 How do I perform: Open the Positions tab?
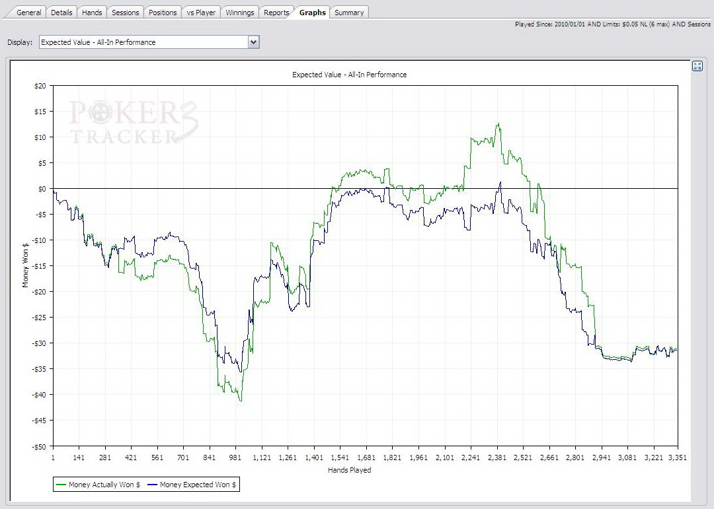[x=163, y=13]
